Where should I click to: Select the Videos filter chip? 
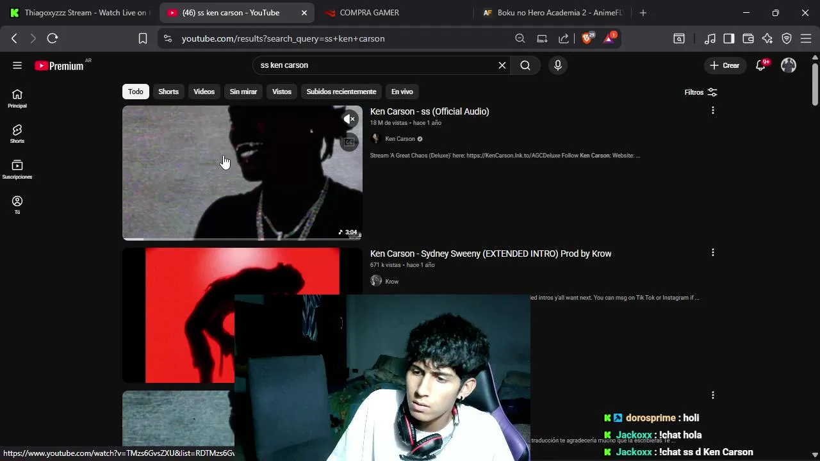click(204, 92)
